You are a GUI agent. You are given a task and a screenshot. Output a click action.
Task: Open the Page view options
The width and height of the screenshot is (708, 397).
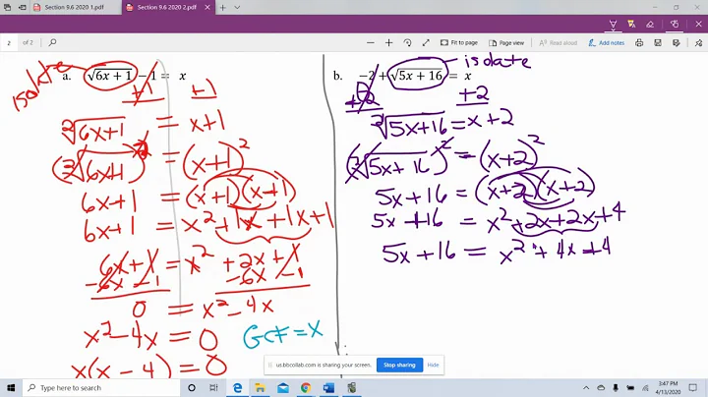tap(506, 43)
